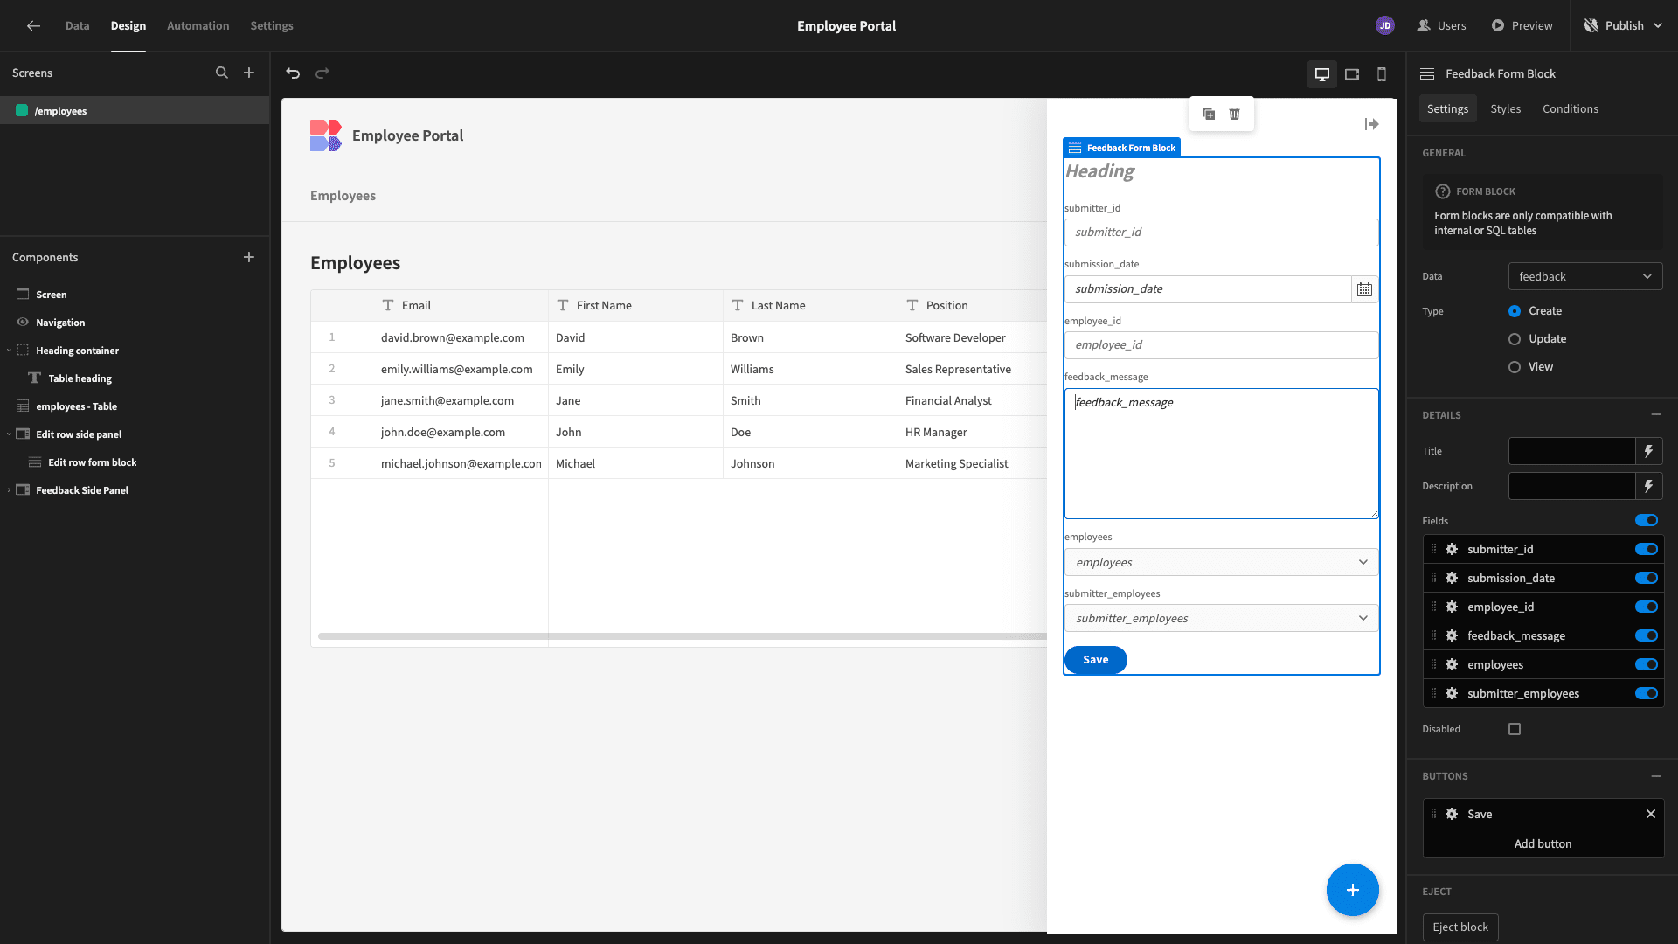Collapse the Details section
The height and width of the screenshot is (944, 1678).
pyautogui.click(x=1655, y=414)
